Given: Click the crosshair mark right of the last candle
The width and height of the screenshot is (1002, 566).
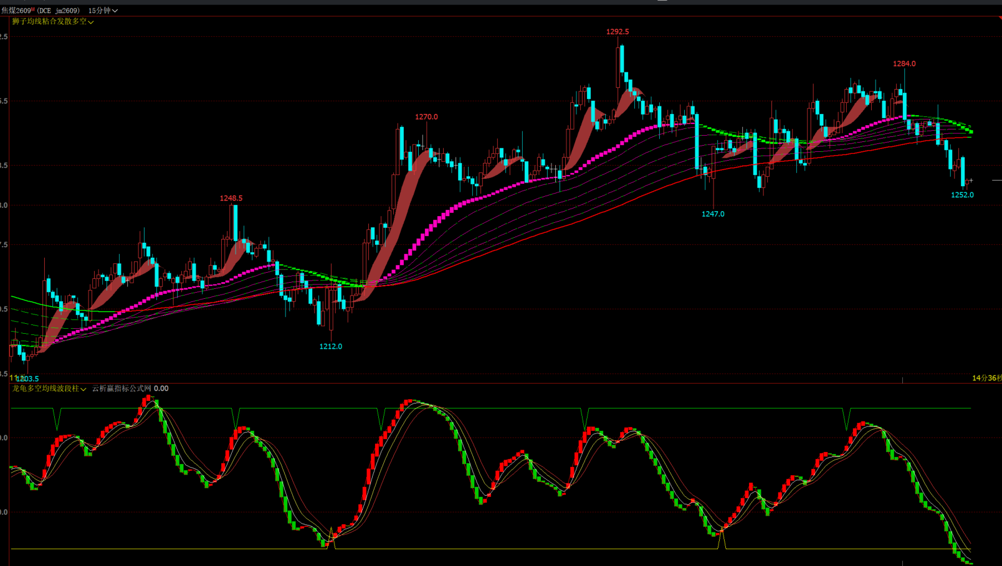Looking at the screenshot, I should pyautogui.click(x=971, y=181).
